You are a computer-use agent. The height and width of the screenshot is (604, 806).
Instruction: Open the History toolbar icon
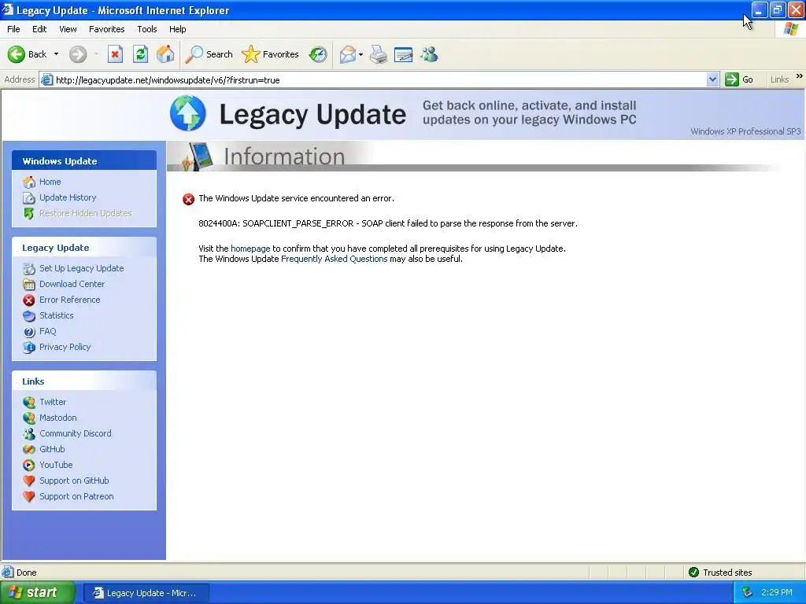click(318, 54)
